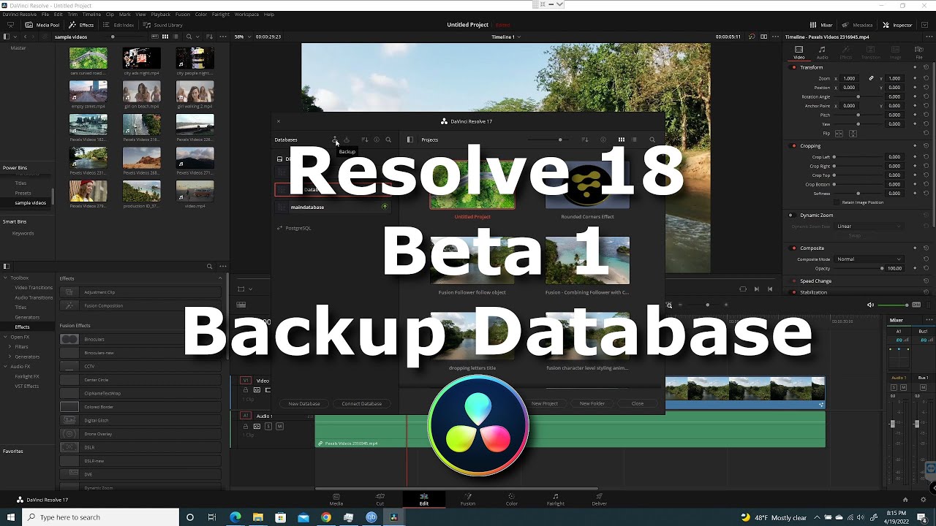Click the Restore database icon beside Backup

(347, 140)
